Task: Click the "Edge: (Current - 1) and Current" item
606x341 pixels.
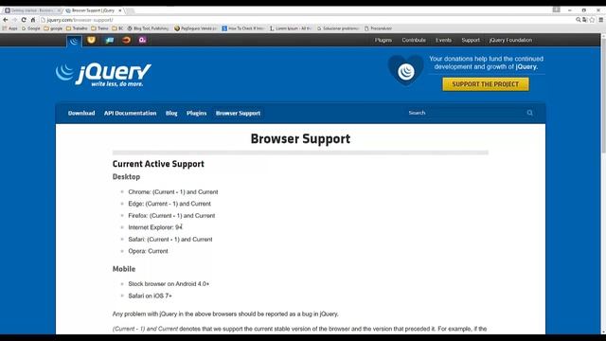Action: [169, 204]
